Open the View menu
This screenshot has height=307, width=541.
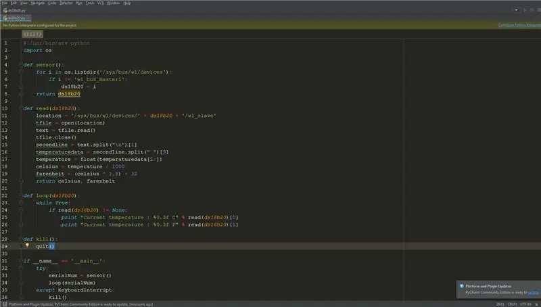click(24, 3)
